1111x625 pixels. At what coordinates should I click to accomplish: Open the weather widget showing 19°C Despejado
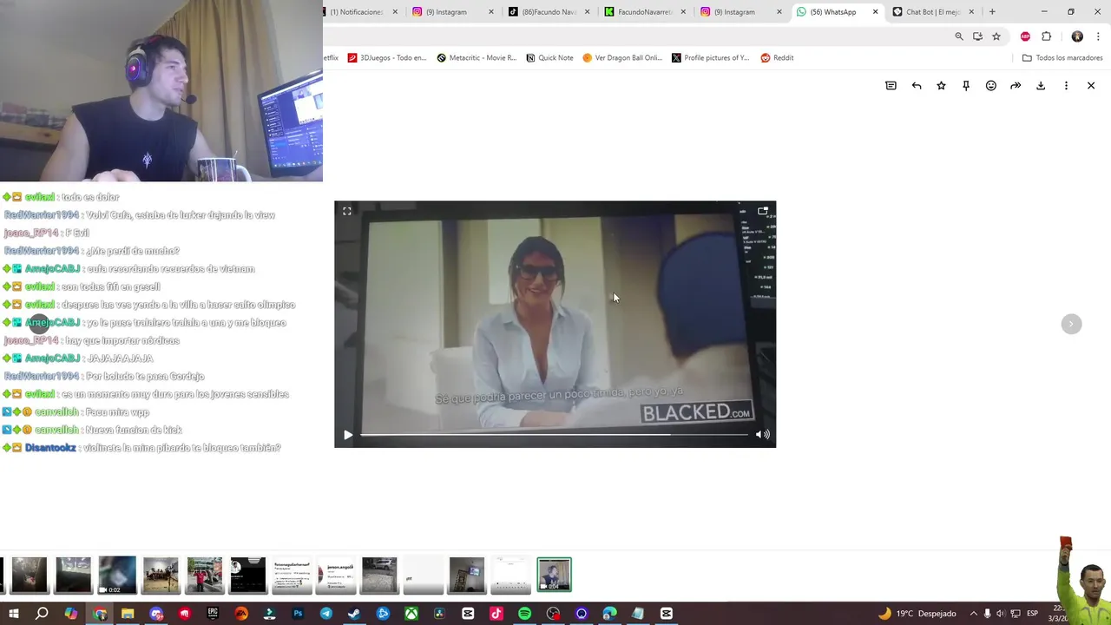coord(917,614)
